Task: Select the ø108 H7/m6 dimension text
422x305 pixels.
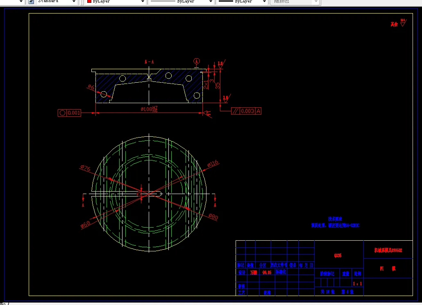Action: pyautogui.click(x=149, y=109)
